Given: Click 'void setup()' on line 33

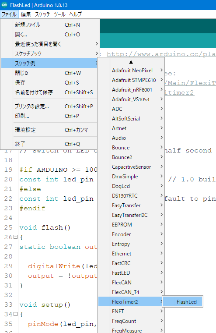Looking at the screenshot, I should click(x=45, y=305).
